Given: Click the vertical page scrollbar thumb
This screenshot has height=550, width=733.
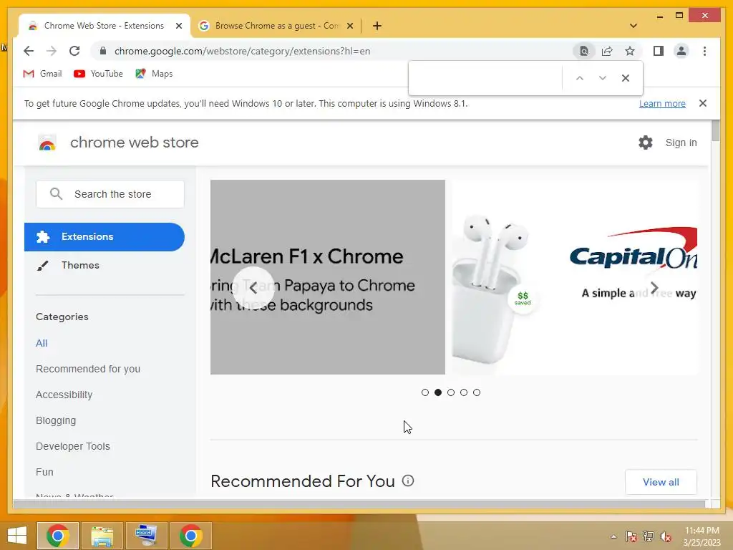Looking at the screenshot, I should point(716,131).
